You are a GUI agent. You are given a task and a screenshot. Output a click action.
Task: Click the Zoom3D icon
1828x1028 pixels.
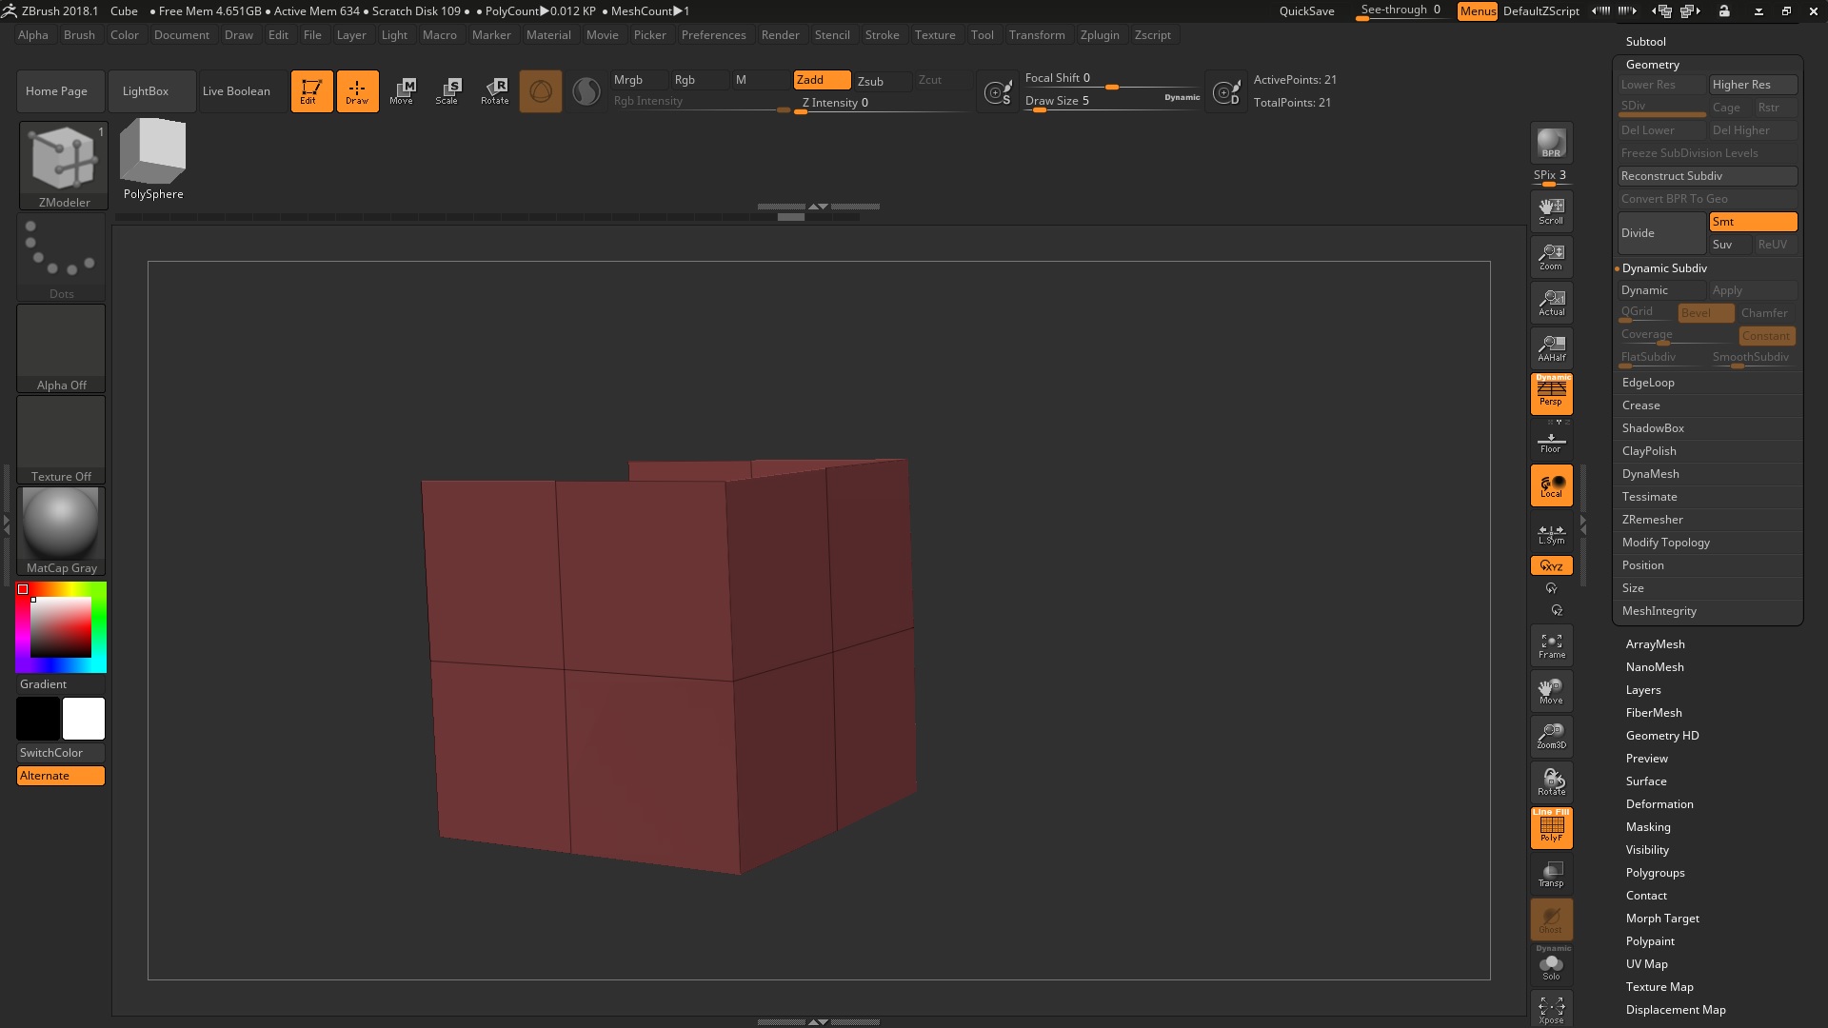tap(1552, 737)
